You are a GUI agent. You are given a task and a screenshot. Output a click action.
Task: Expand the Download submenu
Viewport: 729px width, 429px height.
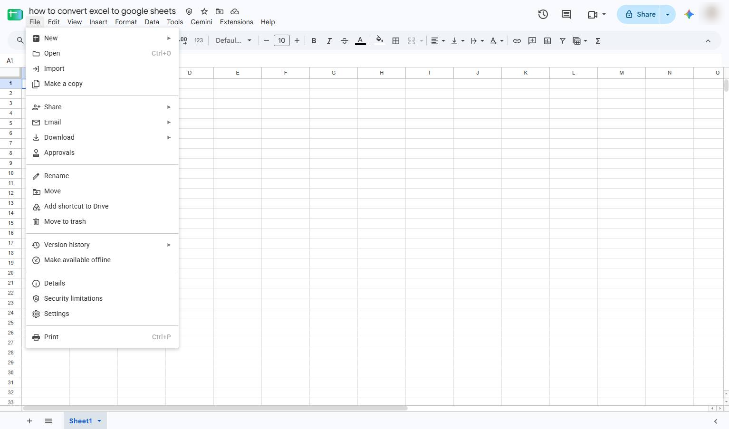click(102, 137)
